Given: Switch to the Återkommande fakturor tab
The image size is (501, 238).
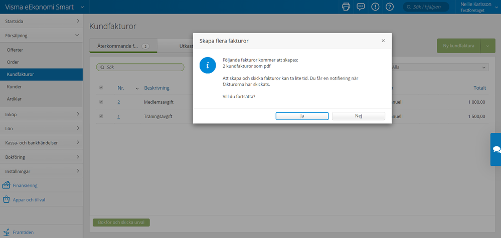Looking at the screenshot, I should [122, 46].
